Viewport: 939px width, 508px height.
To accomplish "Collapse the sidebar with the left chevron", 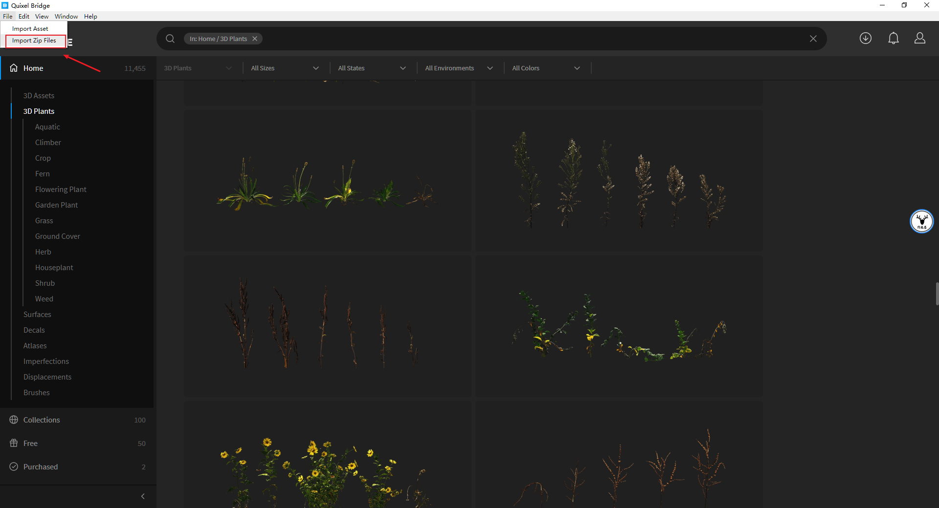I will click(143, 496).
